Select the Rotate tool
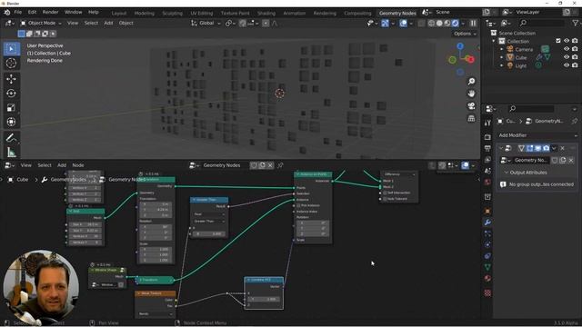This screenshot has width=582, height=327. coord(11,93)
